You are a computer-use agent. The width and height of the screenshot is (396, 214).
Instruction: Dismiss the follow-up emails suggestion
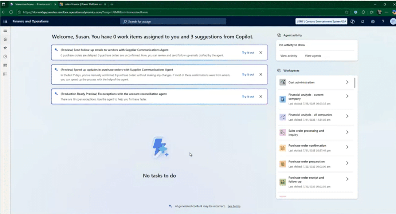[261, 52]
